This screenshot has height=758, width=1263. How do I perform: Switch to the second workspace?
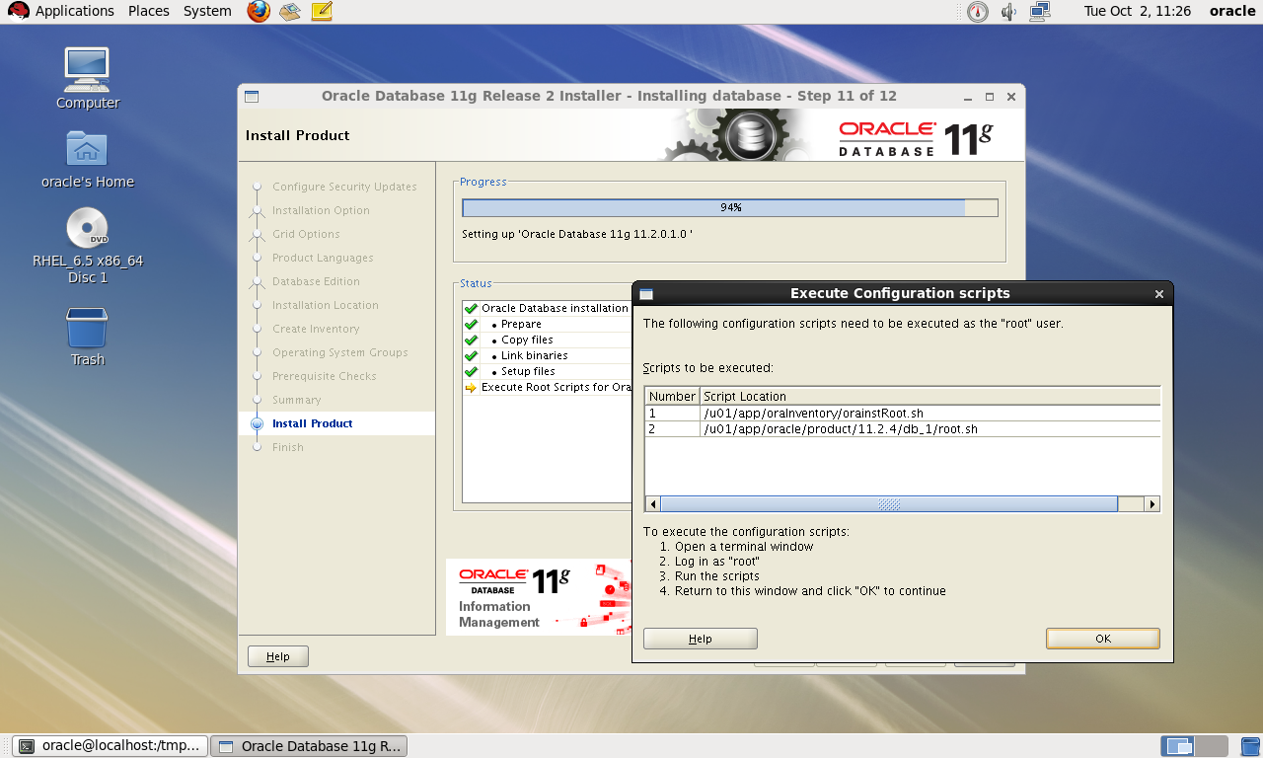[1212, 746]
